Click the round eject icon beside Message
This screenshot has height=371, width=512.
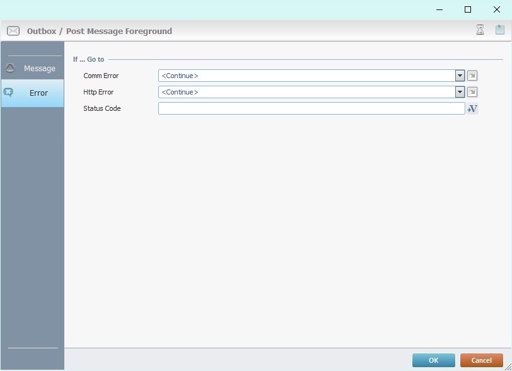10,68
